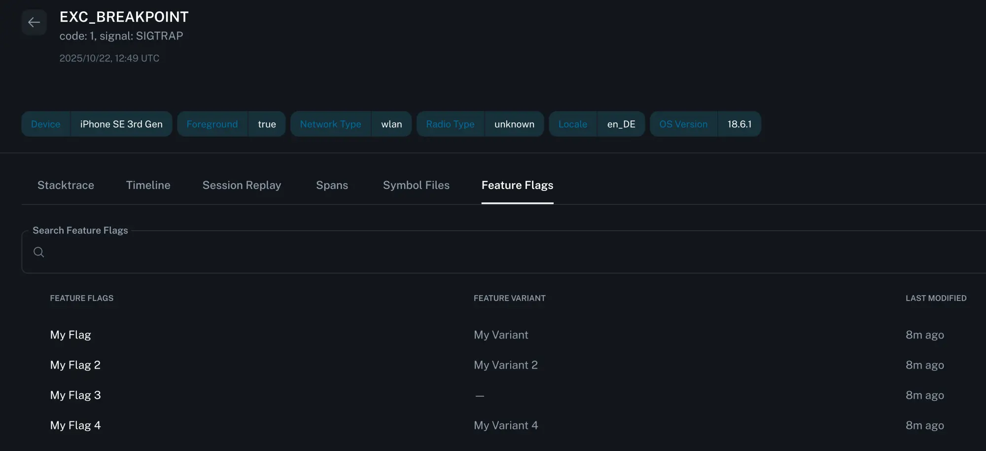This screenshot has width=986, height=451.
Task: Select the Feature Flags tab
Action: pyautogui.click(x=517, y=185)
